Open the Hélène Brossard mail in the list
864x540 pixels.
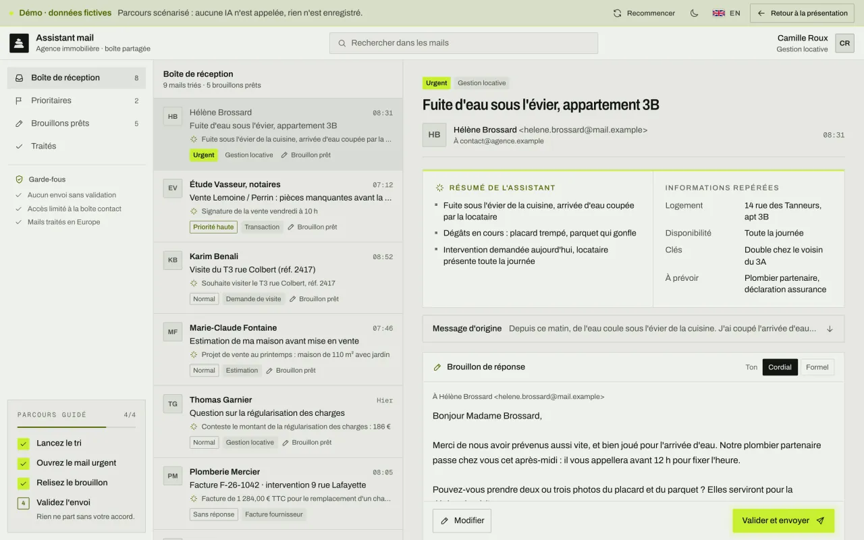(x=278, y=134)
